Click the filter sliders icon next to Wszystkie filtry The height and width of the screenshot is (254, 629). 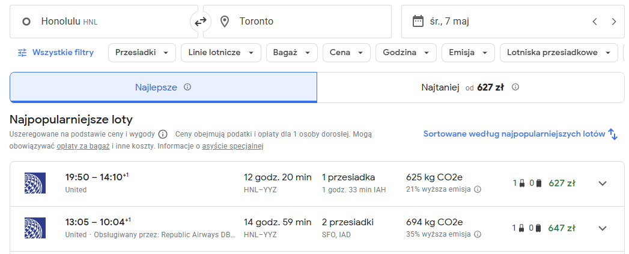coord(22,52)
